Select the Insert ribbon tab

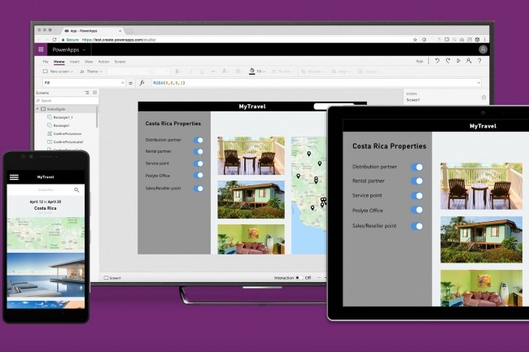[75, 62]
